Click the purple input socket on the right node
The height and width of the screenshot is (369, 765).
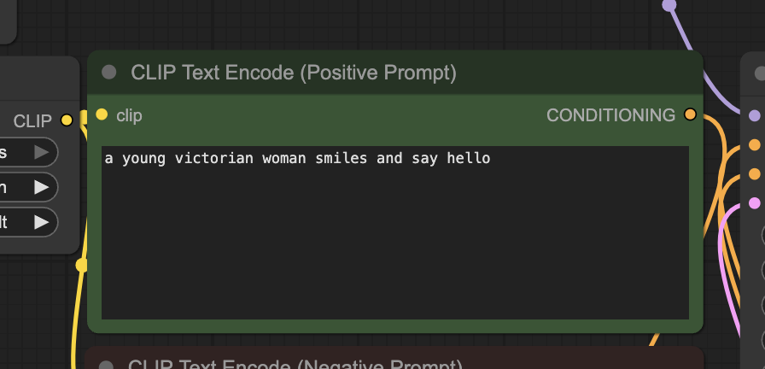(754, 115)
